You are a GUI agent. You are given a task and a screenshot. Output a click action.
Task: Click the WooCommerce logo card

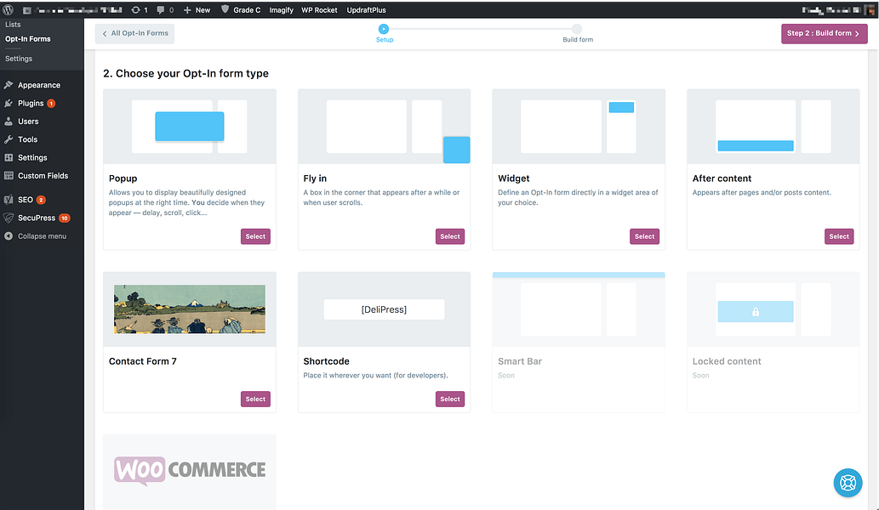pos(190,470)
